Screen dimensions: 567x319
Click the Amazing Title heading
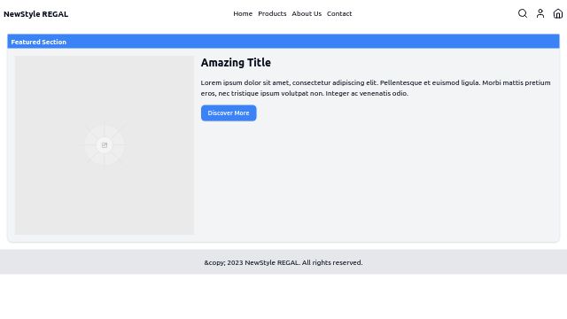[x=236, y=63]
